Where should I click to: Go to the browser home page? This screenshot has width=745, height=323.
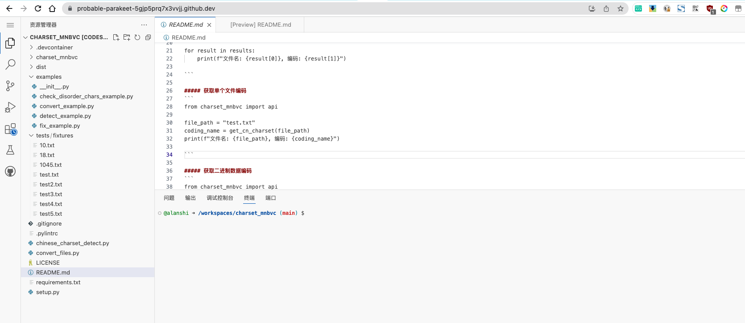[52, 8]
